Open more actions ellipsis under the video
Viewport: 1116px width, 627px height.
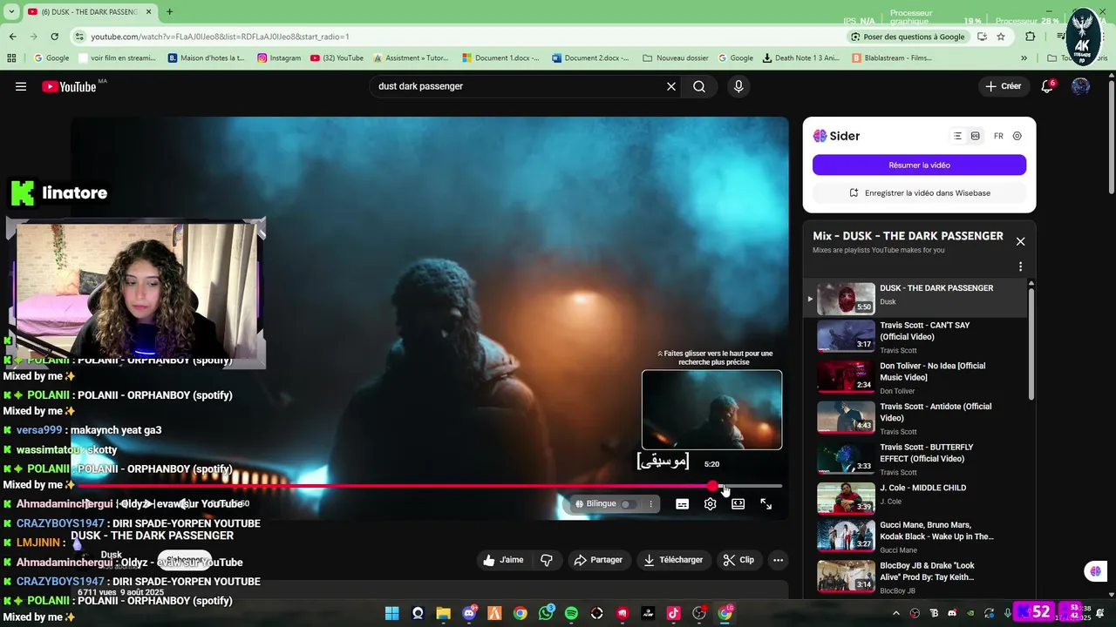(779, 560)
